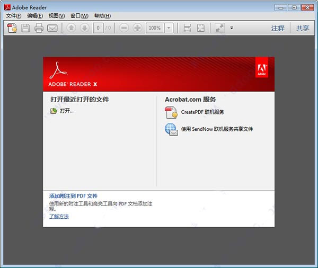Click the 打开最近打开的文件 heading text
The width and height of the screenshot is (318, 268).
coord(79,100)
